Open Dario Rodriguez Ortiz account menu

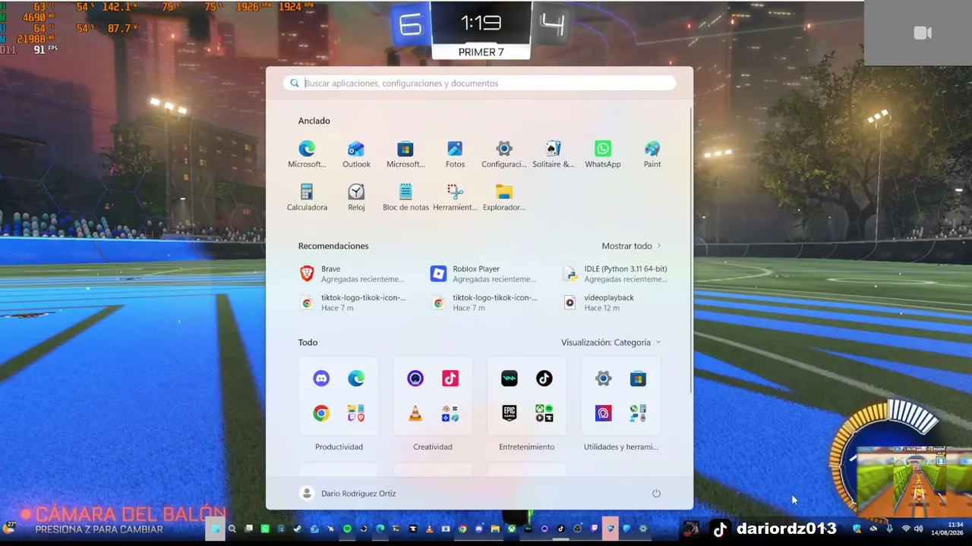348,494
